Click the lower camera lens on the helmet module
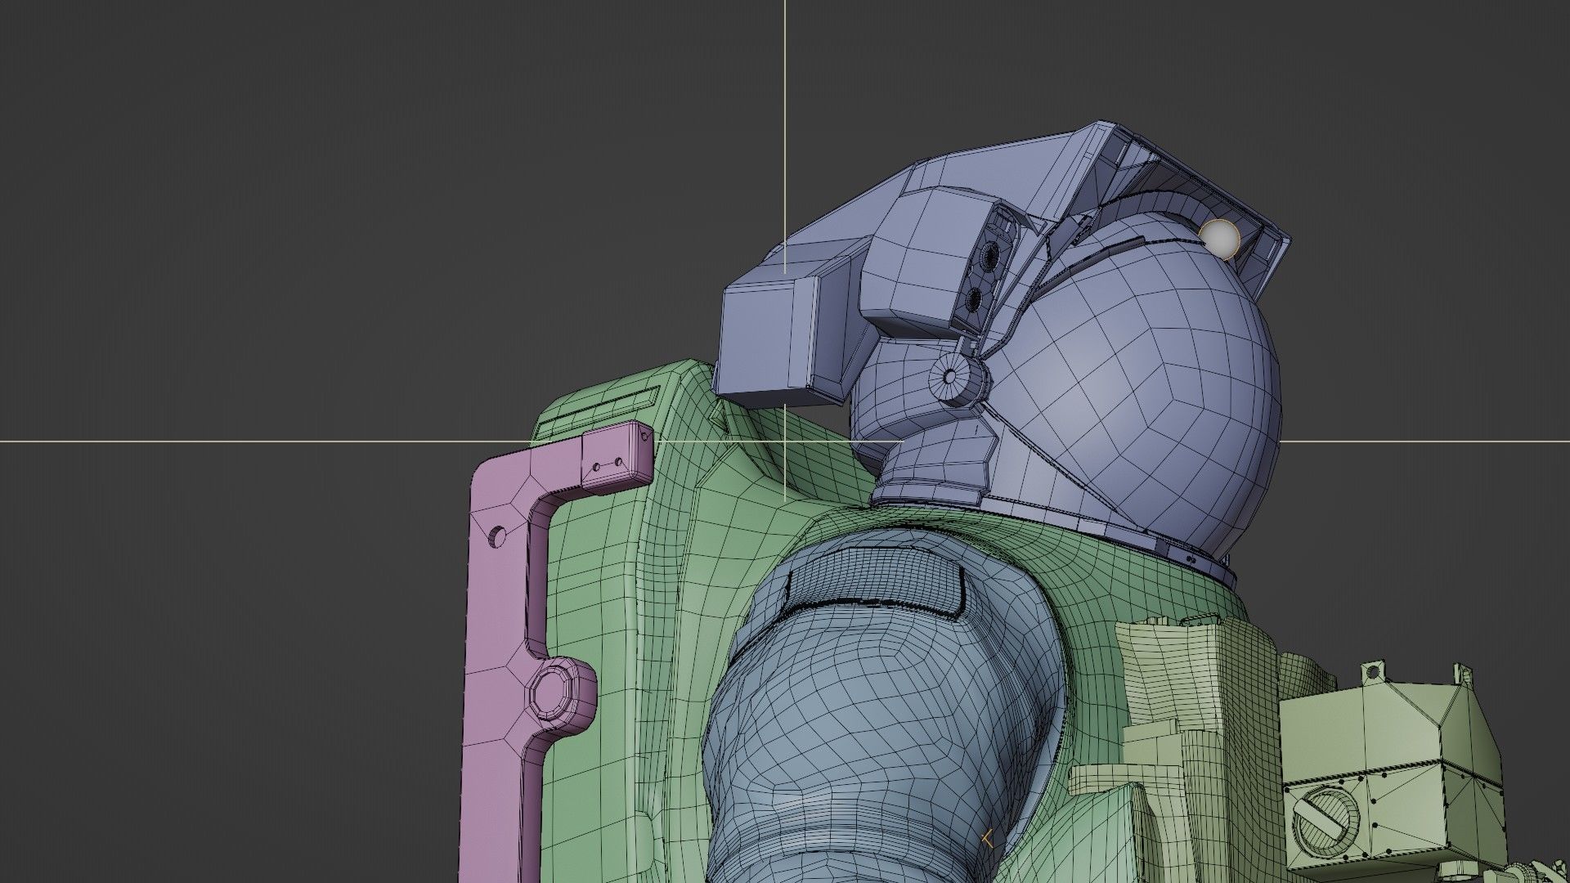This screenshot has height=883, width=1570. [976, 299]
